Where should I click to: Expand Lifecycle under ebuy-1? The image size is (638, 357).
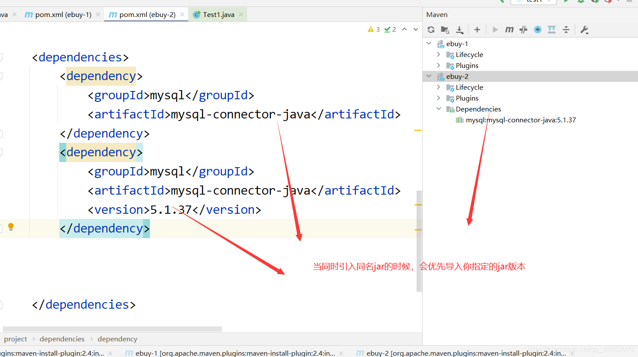tap(438, 54)
